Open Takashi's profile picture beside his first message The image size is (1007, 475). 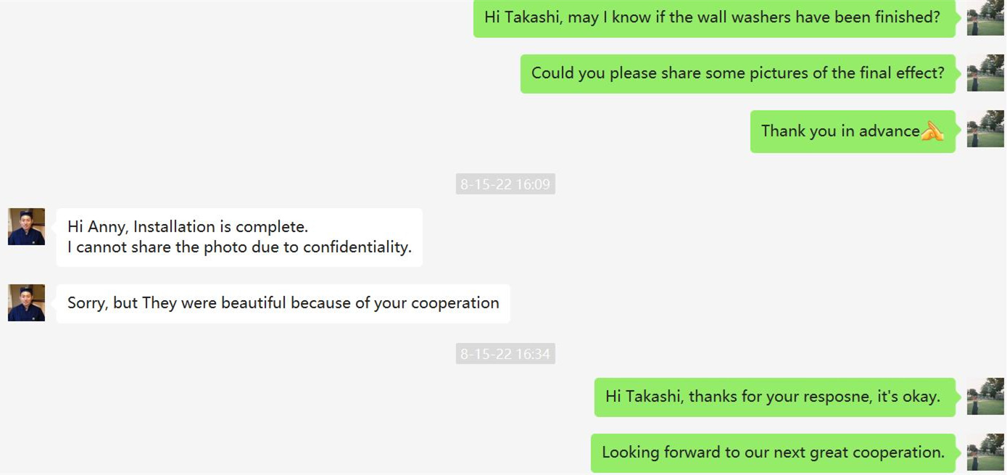click(x=26, y=227)
